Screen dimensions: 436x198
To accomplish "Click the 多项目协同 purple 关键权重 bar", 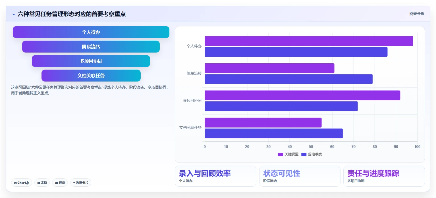I will click(302, 95).
